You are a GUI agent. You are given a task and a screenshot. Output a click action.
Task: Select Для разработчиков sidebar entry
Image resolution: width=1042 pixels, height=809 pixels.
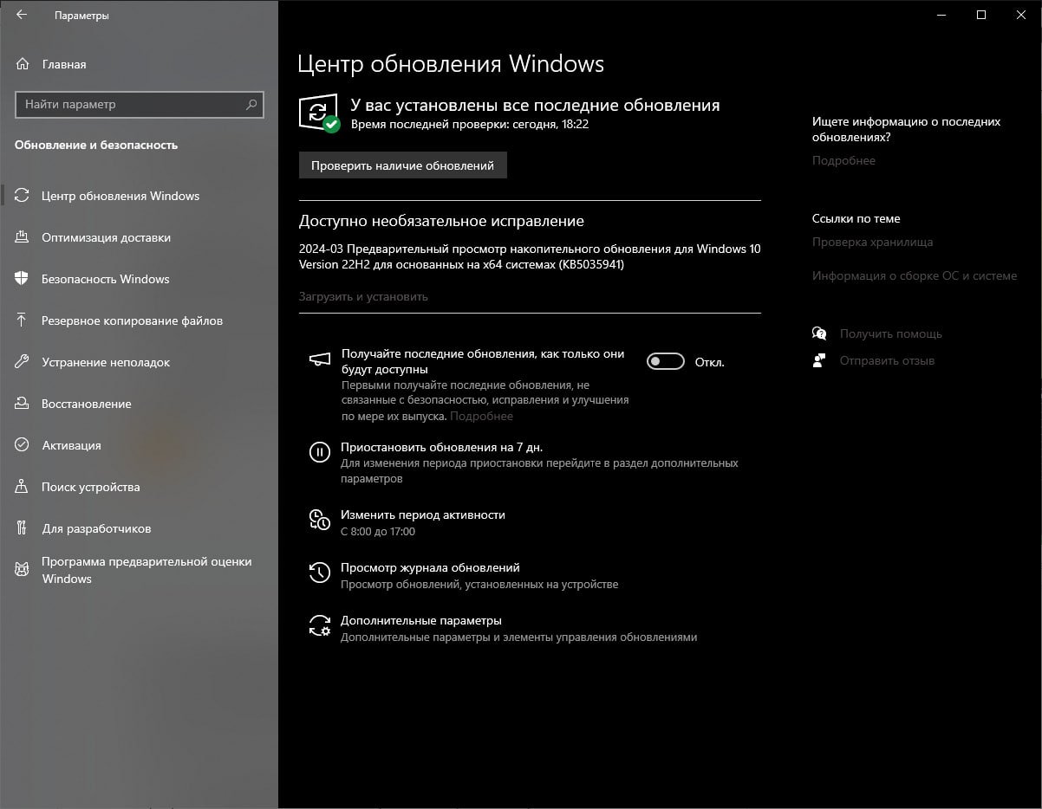coord(96,528)
